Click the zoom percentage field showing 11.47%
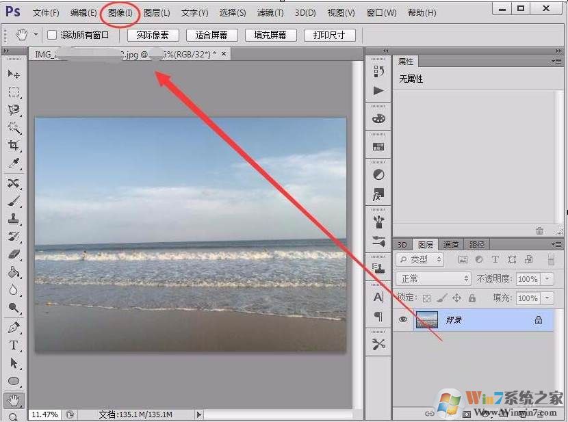This screenshot has width=568, height=422. point(44,414)
